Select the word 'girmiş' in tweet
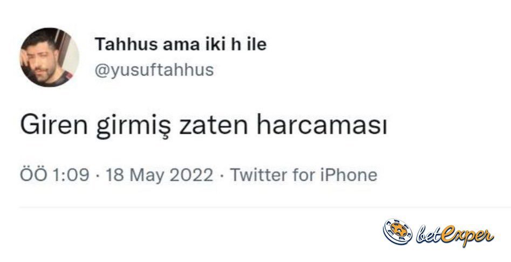511x262 pixels. (133, 127)
